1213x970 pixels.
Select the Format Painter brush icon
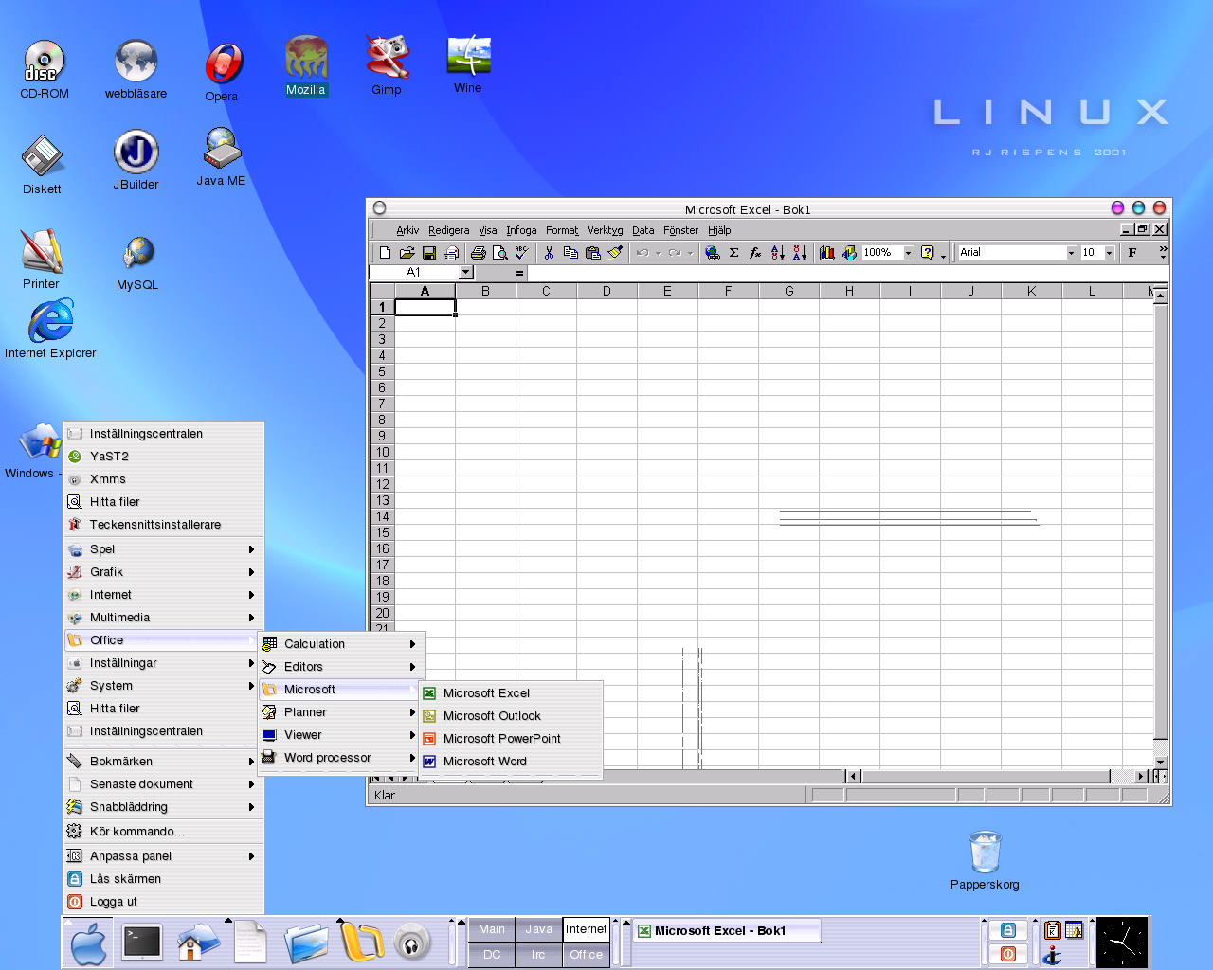(x=615, y=253)
